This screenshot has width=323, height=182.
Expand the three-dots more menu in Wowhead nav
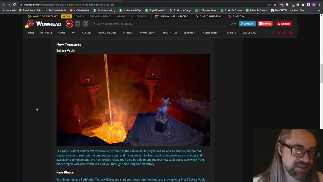pyautogui.click(x=73, y=33)
